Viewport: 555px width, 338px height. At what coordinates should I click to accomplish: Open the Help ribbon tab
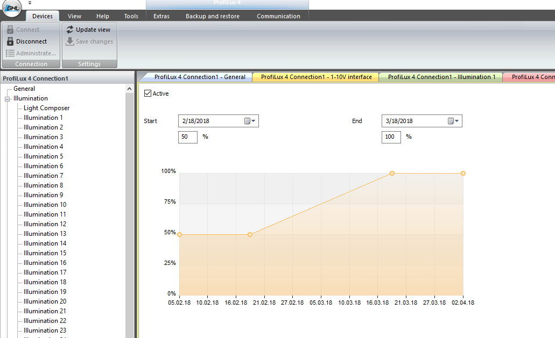pyautogui.click(x=103, y=16)
